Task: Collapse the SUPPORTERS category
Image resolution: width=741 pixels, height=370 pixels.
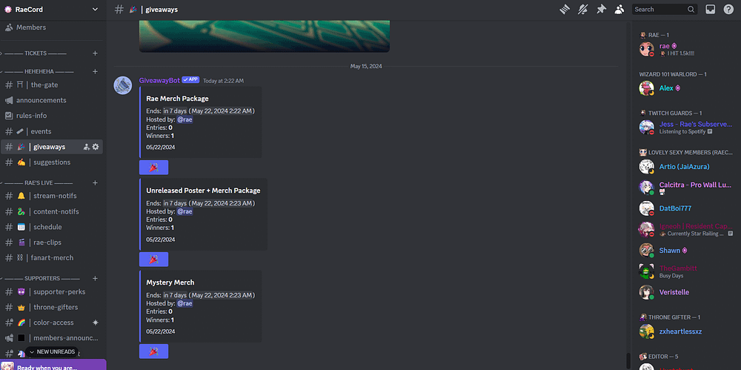Action: coord(42,278)
